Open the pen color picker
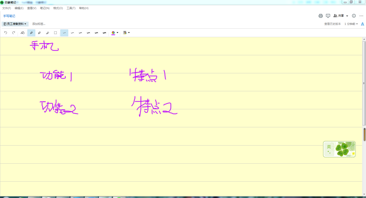Screen dimensions: 366x198 tap(115, 33)
